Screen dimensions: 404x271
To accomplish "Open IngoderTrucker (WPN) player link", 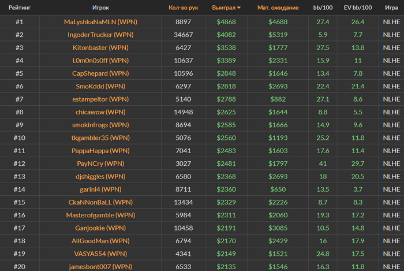I will (x=100, y=35).
